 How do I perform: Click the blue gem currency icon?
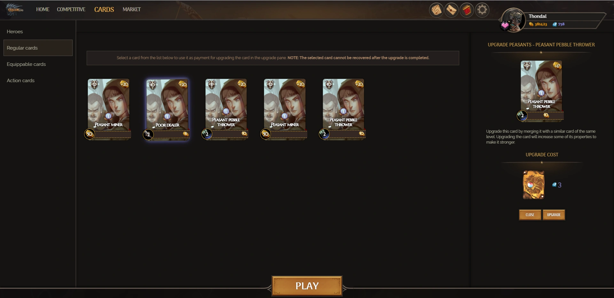click(555, 24)
